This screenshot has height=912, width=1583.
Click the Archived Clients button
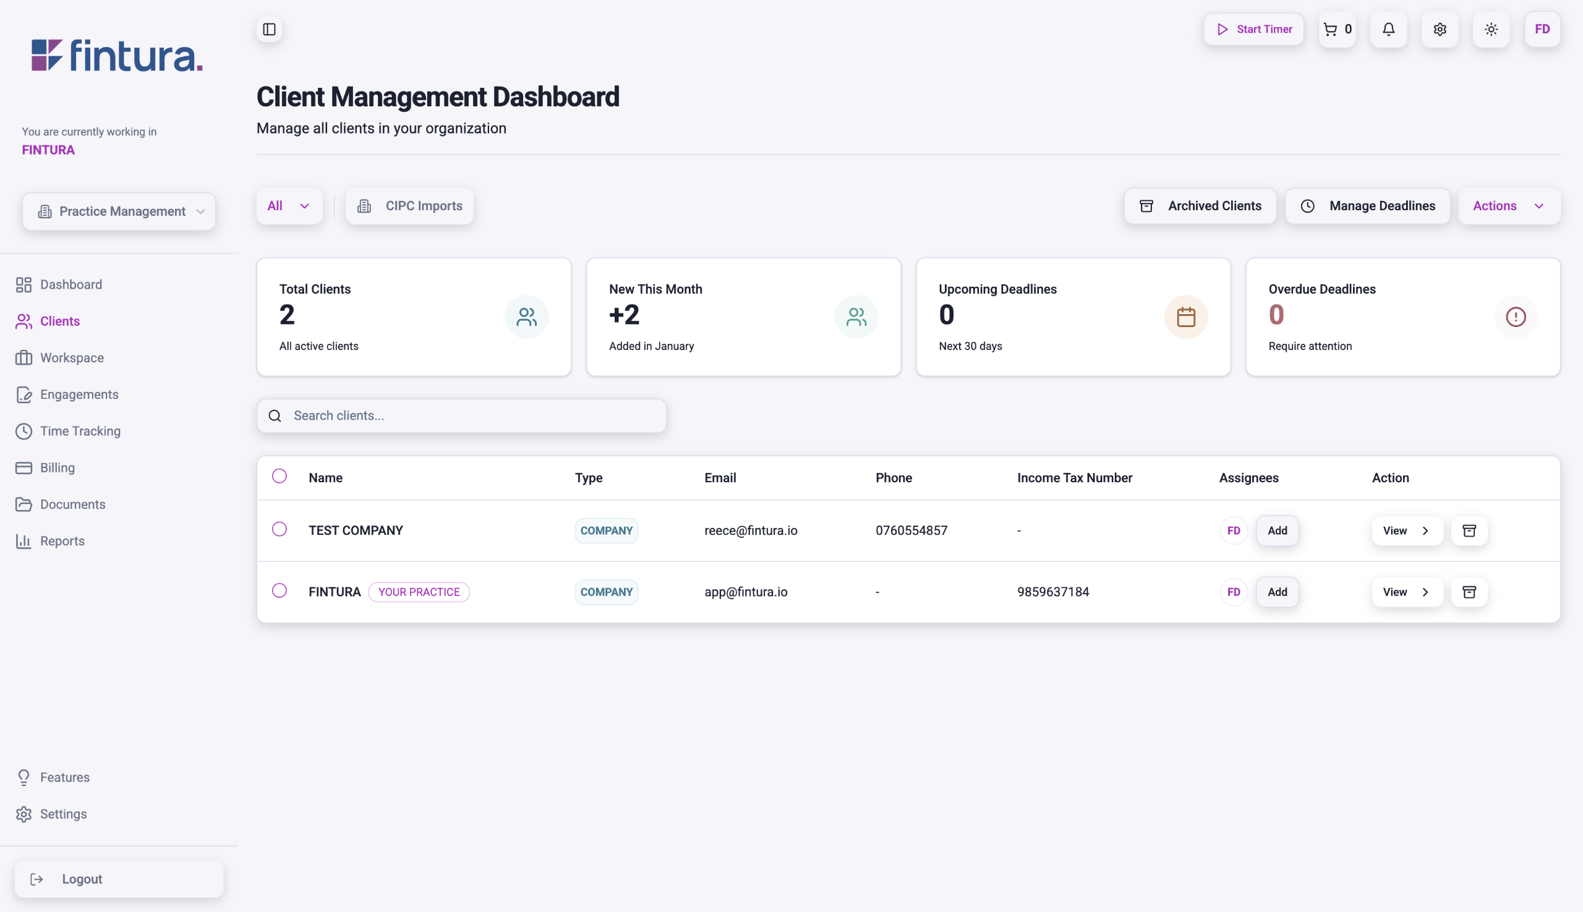point(1200,206)
